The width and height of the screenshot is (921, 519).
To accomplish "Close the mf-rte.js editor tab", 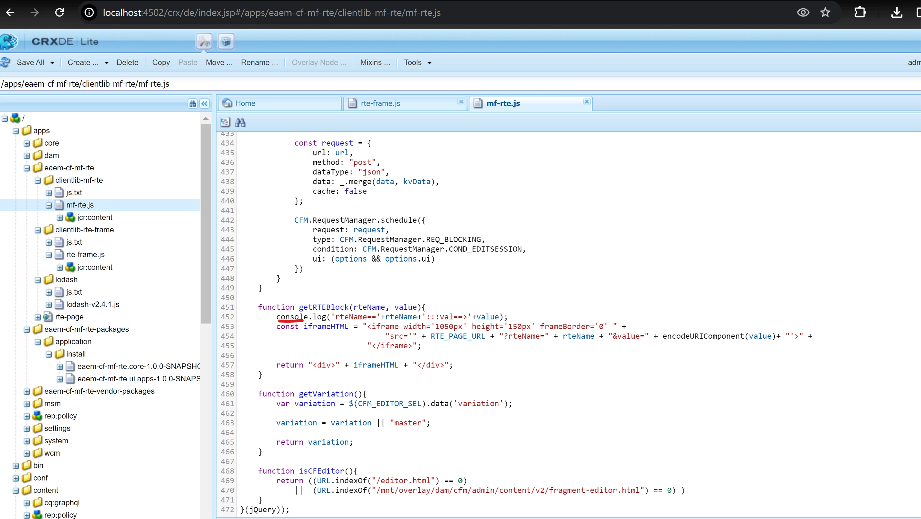I will (x=587, y=102).
